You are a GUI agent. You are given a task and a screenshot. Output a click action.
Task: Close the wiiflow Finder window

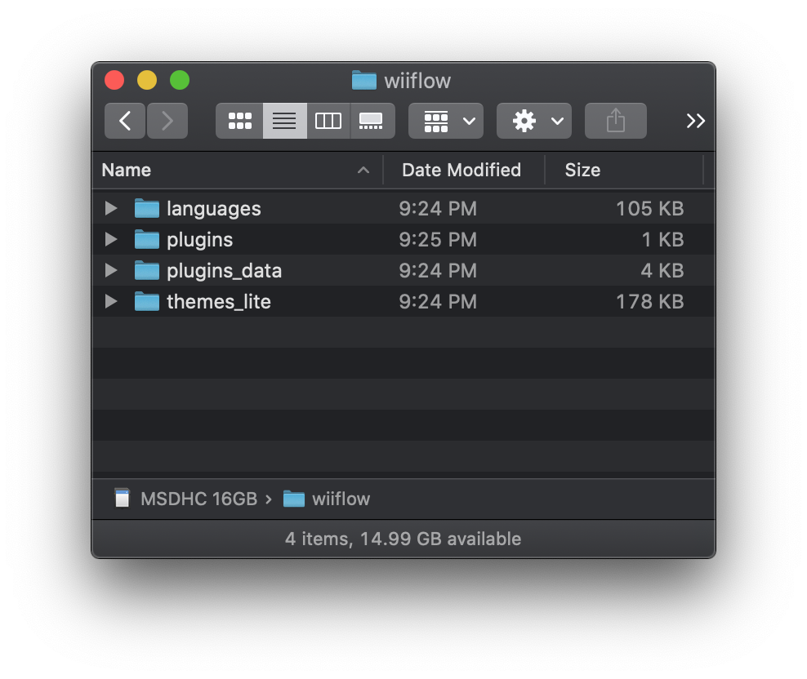(114, 80)
